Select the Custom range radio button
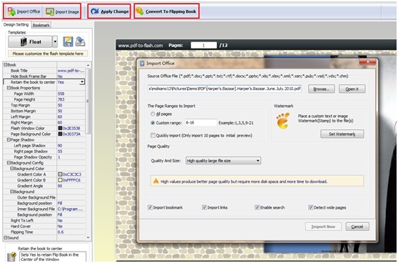 click(x=153, y=123)
